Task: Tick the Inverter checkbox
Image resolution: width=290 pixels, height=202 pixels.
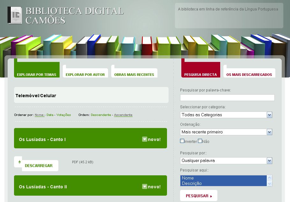Action: point(182,141)
